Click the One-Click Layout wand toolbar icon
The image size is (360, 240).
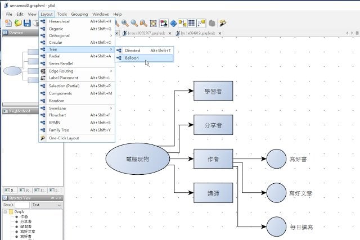[x=223, y=23]
